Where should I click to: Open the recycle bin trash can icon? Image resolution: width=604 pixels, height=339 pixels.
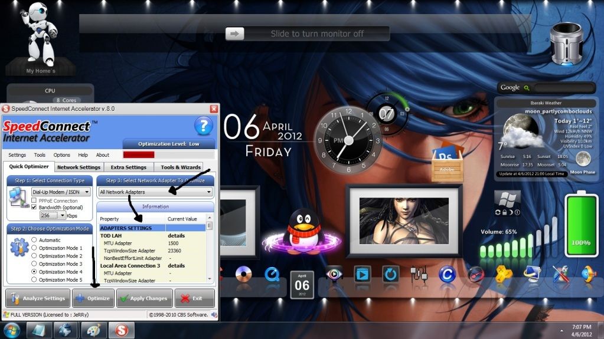coord(566,44)
